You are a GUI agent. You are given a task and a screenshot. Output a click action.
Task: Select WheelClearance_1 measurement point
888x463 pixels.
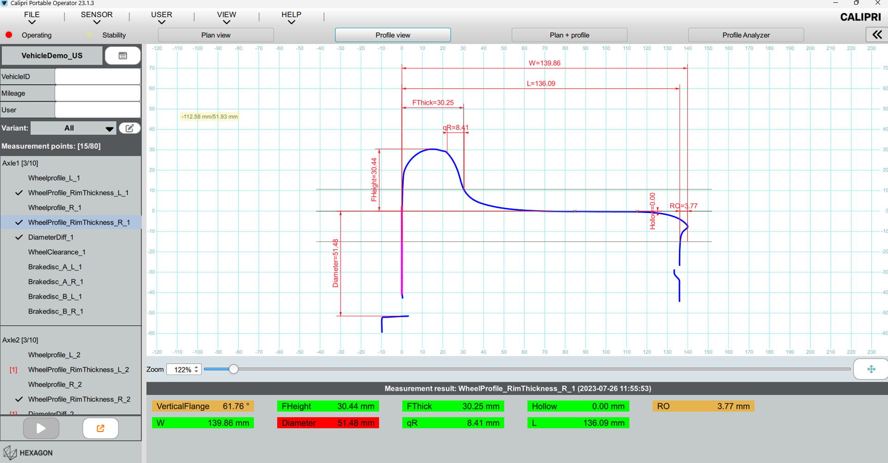57,252
